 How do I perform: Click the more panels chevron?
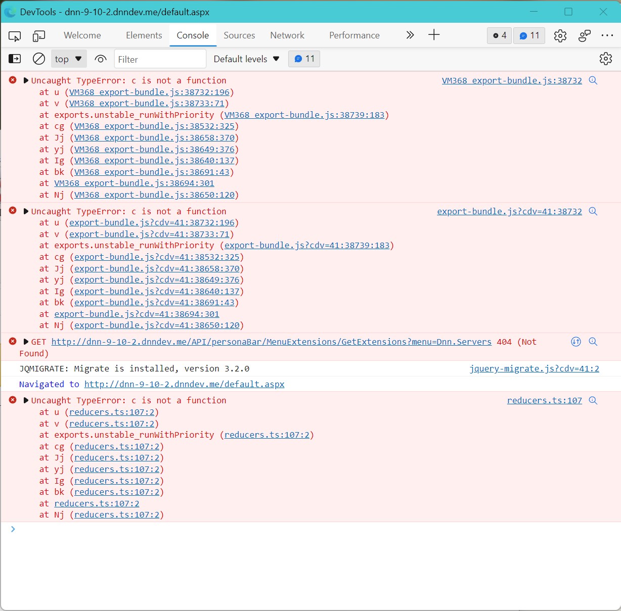coord(410,35)
